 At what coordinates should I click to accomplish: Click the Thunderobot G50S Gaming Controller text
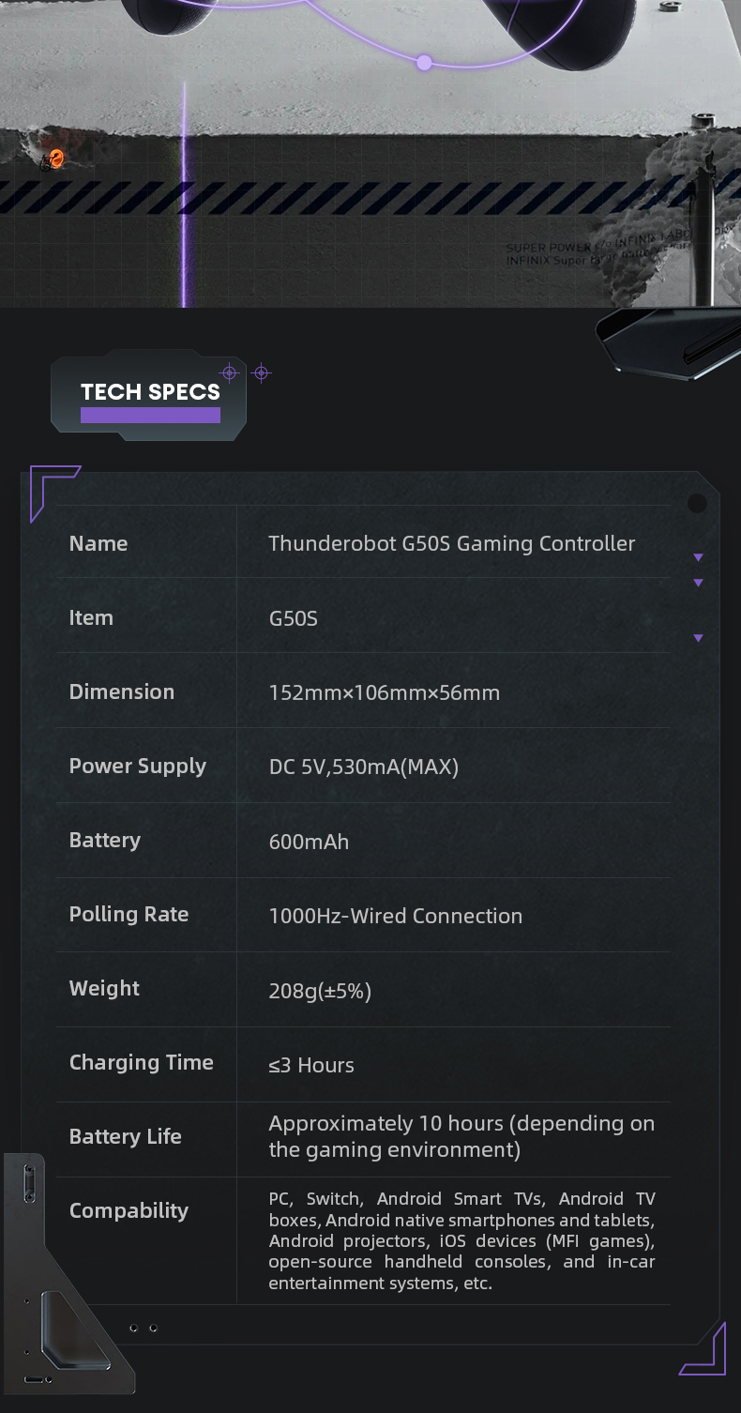[x=451, y=544]
